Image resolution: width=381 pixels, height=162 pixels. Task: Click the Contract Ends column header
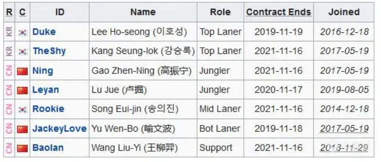[279, 12]
